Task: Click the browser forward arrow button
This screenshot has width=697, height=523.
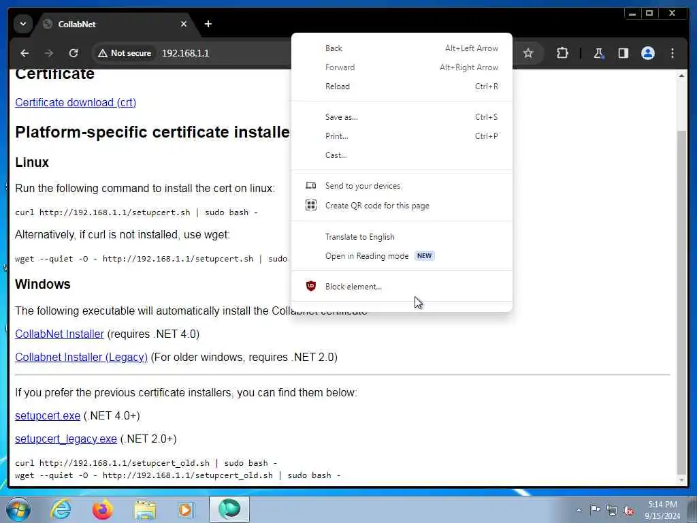Action: coord(49,53)
